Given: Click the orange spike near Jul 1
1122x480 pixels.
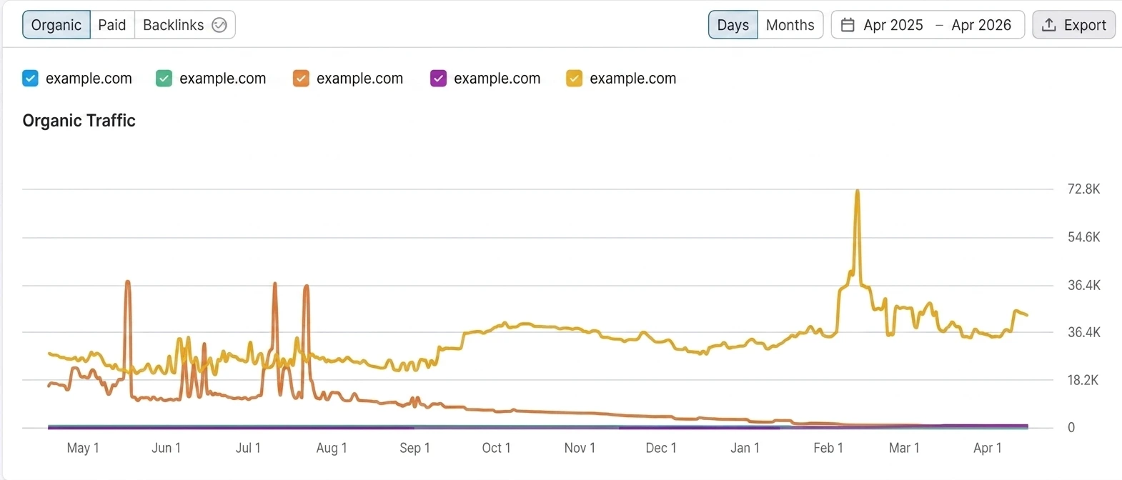Looking at the screenshot, I should [274, 284].
